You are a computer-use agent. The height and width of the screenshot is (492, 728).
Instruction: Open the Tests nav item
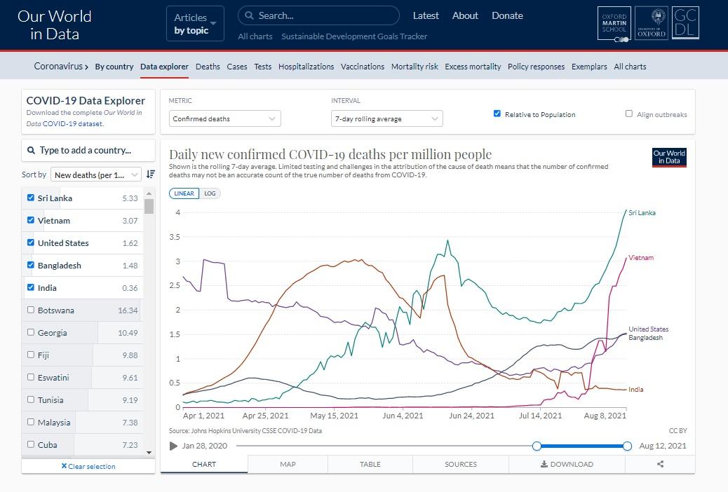263,67
